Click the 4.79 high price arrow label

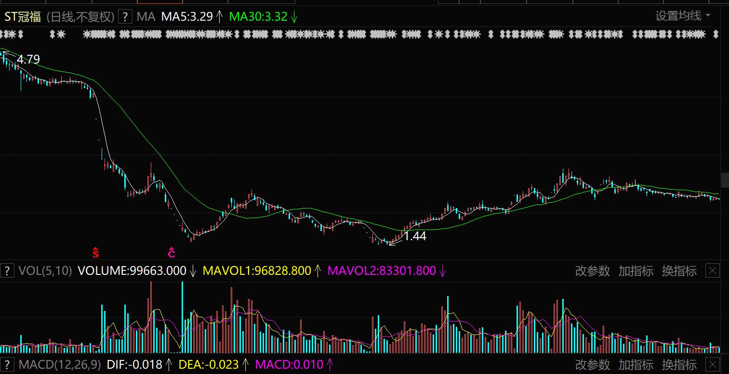coord(28,60)
